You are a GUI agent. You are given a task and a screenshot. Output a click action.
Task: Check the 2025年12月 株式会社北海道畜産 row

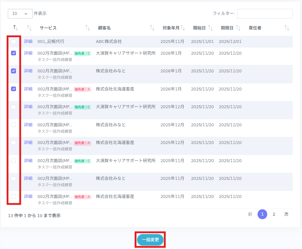click(x=14, y=143)
